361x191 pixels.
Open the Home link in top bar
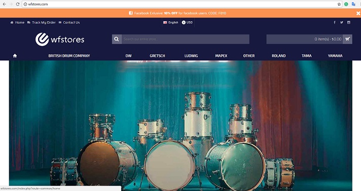click(x=18, y=22)
